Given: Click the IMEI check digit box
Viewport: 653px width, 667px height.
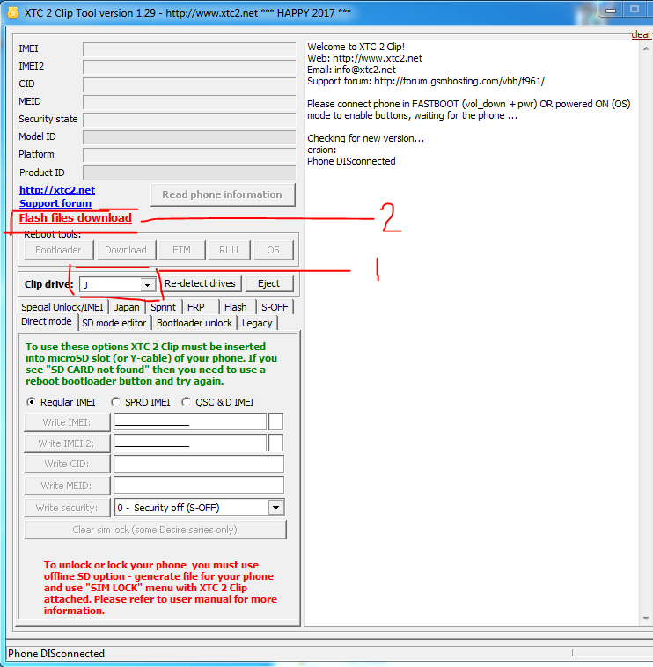Looking at the screenshot, I should click(x=275, y=421).
